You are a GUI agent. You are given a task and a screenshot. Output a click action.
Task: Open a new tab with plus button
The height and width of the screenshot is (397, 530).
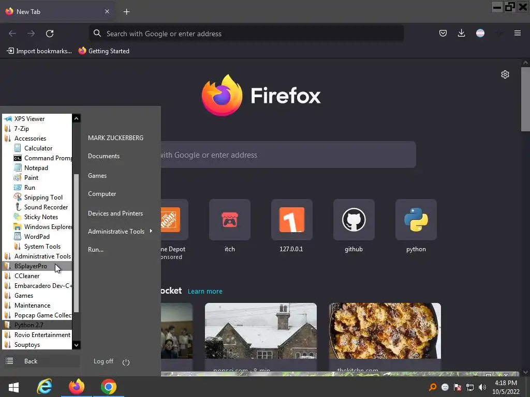(126, 12)
